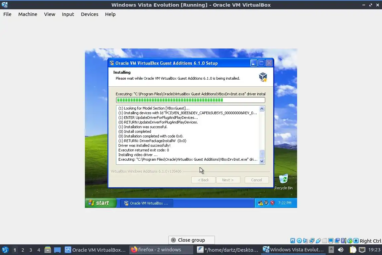
Task: Click the volume speaker icon in host tray
Action: (x=341, y=250)
